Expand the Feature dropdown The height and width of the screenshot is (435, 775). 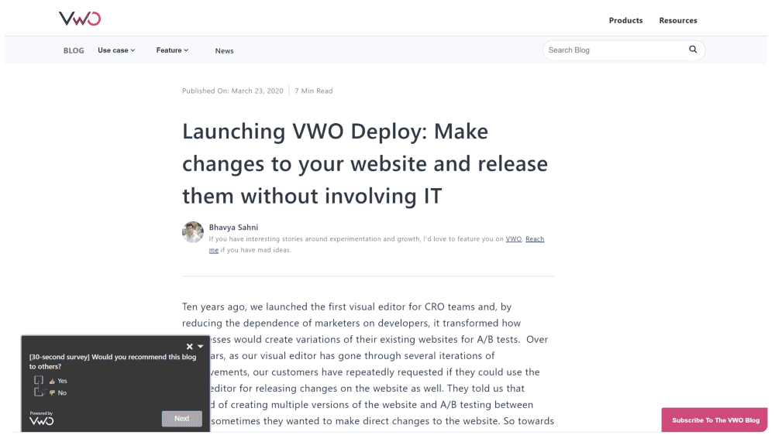[172, 50]
